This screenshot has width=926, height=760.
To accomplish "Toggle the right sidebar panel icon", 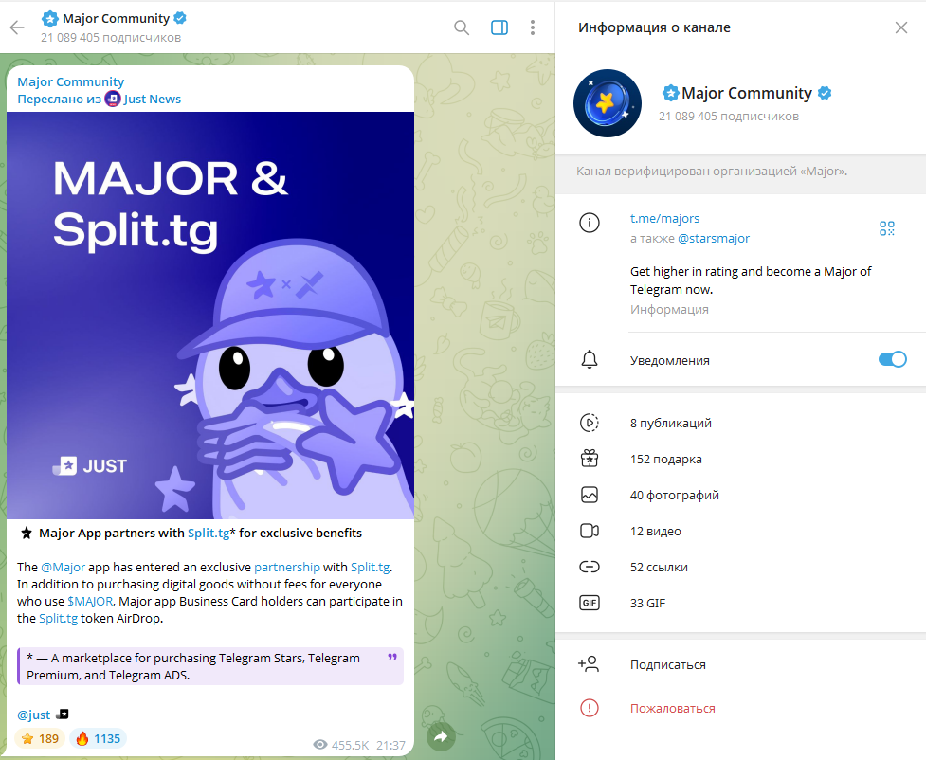I will pyautogui.click(x=499, y=27).
